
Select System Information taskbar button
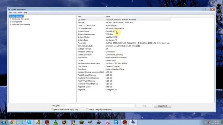133,122
